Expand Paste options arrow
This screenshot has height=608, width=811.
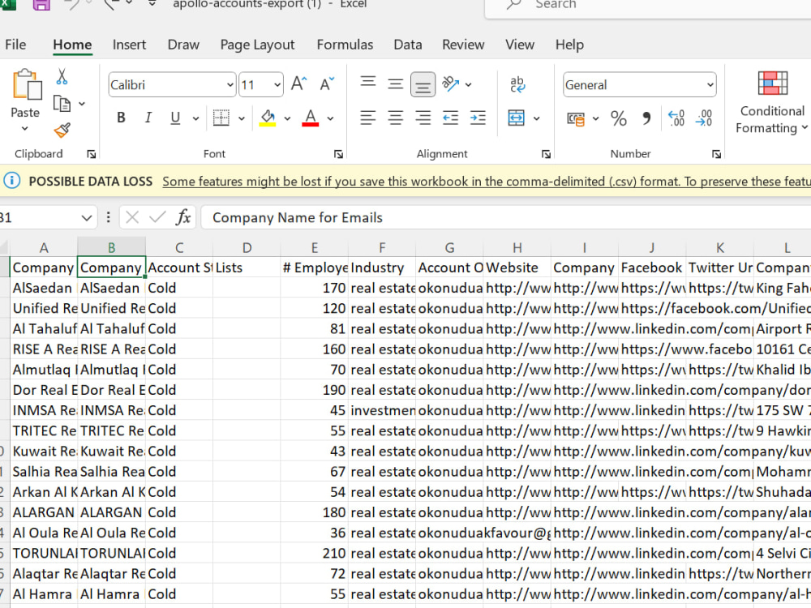(x=25, y=128)
